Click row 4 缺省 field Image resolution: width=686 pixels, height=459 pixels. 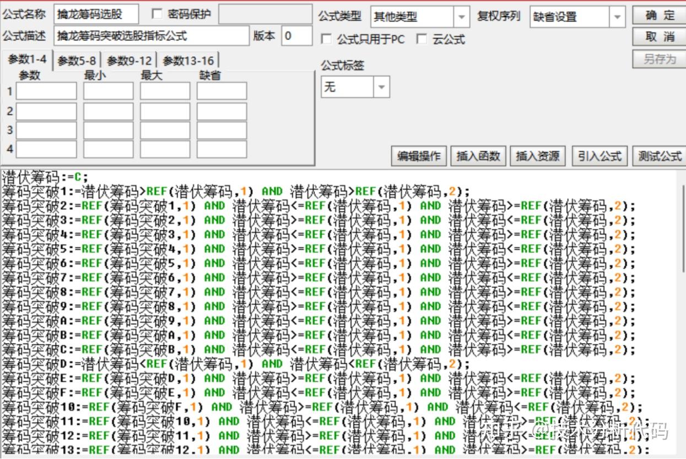(222, 149)
